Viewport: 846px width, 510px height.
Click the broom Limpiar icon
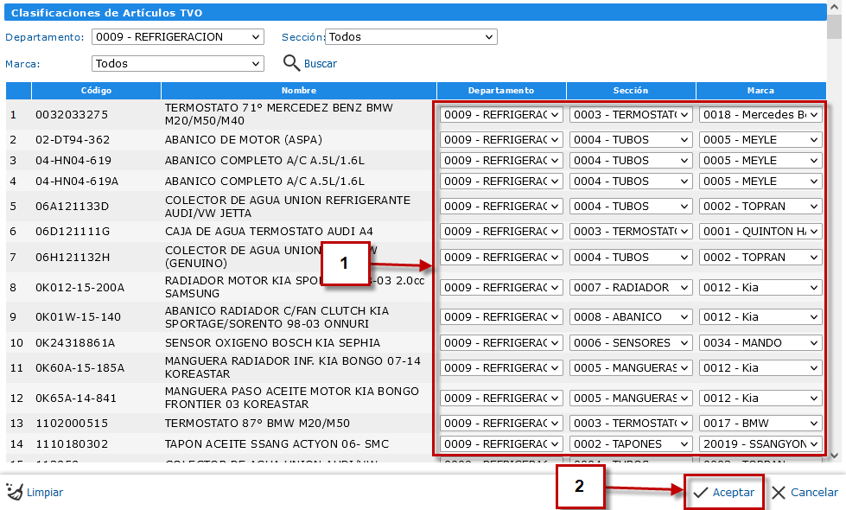[14, 492]
